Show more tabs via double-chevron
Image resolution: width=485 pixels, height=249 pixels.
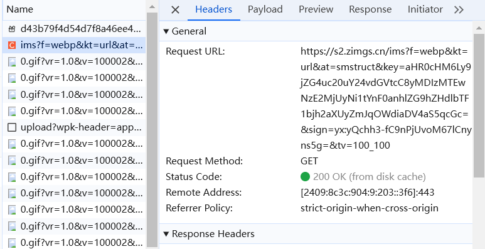(x=459, y=10)
